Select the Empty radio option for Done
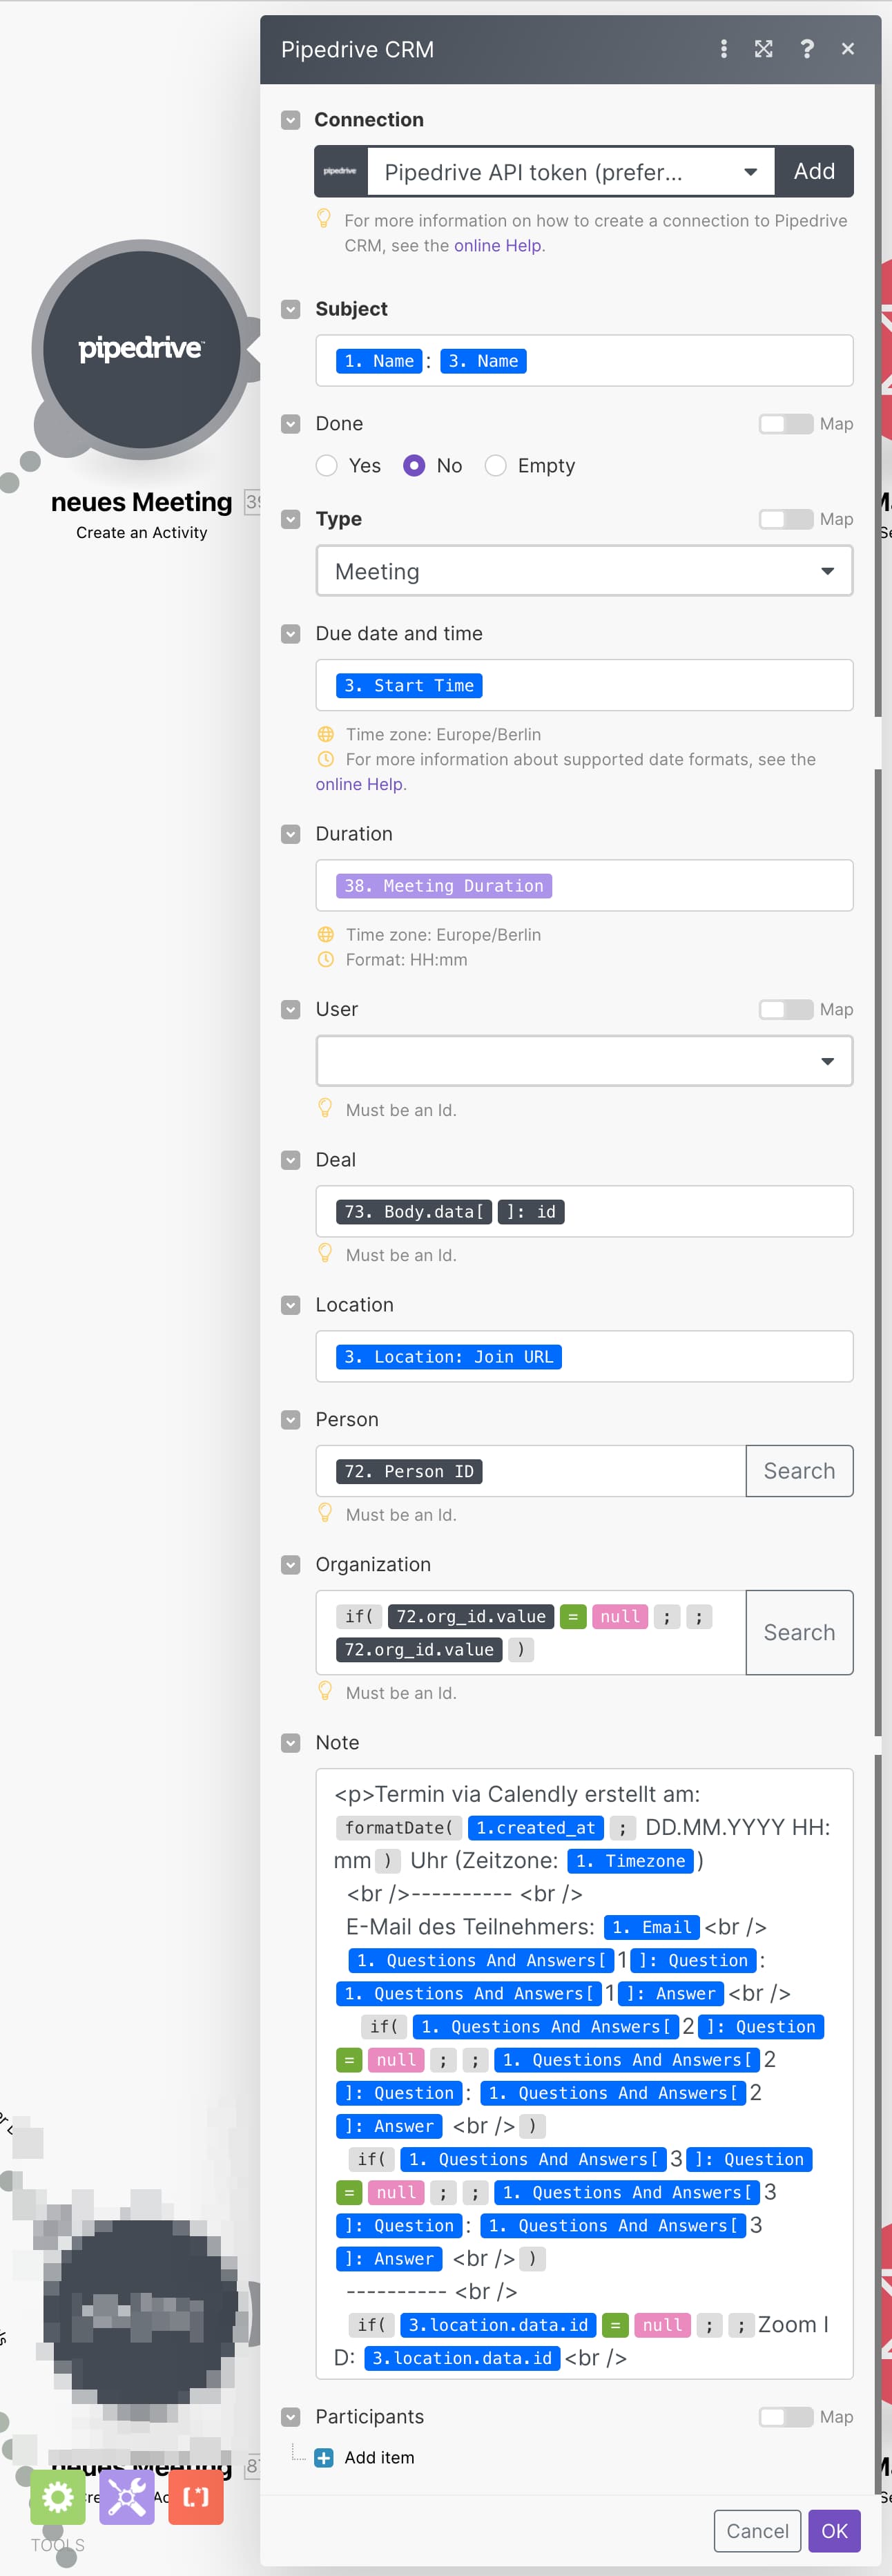Screen dimensions: 892x2576 [x=496, y=466]
